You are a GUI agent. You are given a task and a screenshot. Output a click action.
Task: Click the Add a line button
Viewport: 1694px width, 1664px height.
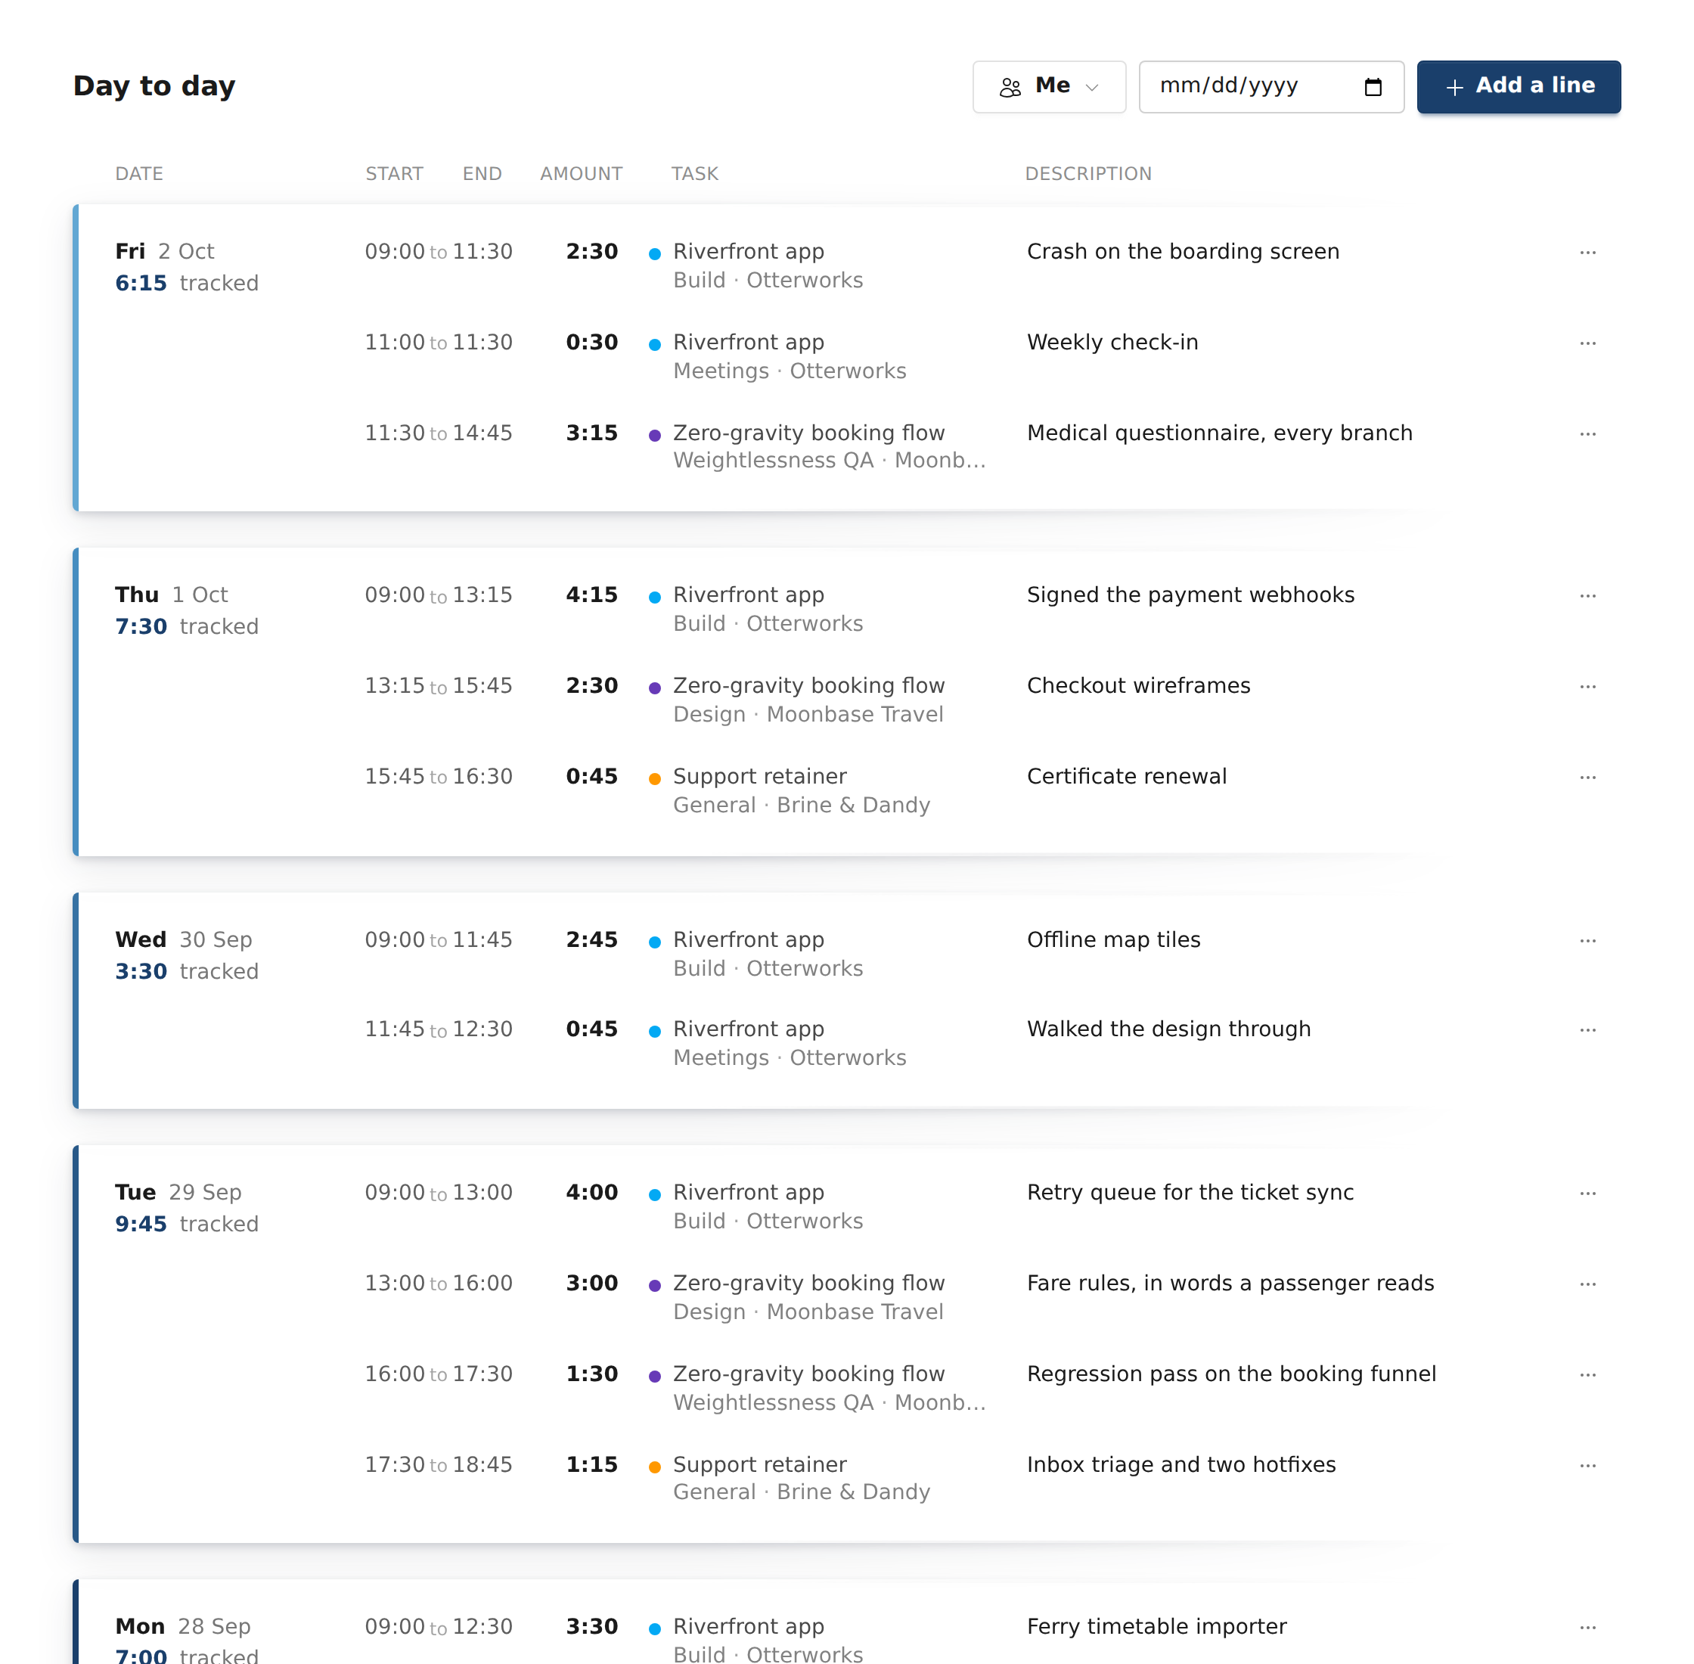click(1519, 86)
